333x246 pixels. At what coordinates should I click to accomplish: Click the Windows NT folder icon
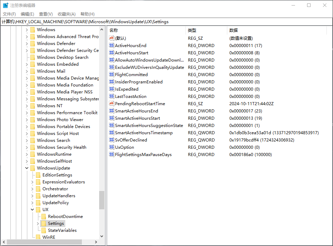tap(33, 106)
